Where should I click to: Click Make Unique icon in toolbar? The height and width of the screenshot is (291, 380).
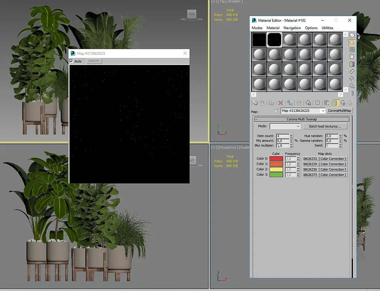tap(299, 103)
